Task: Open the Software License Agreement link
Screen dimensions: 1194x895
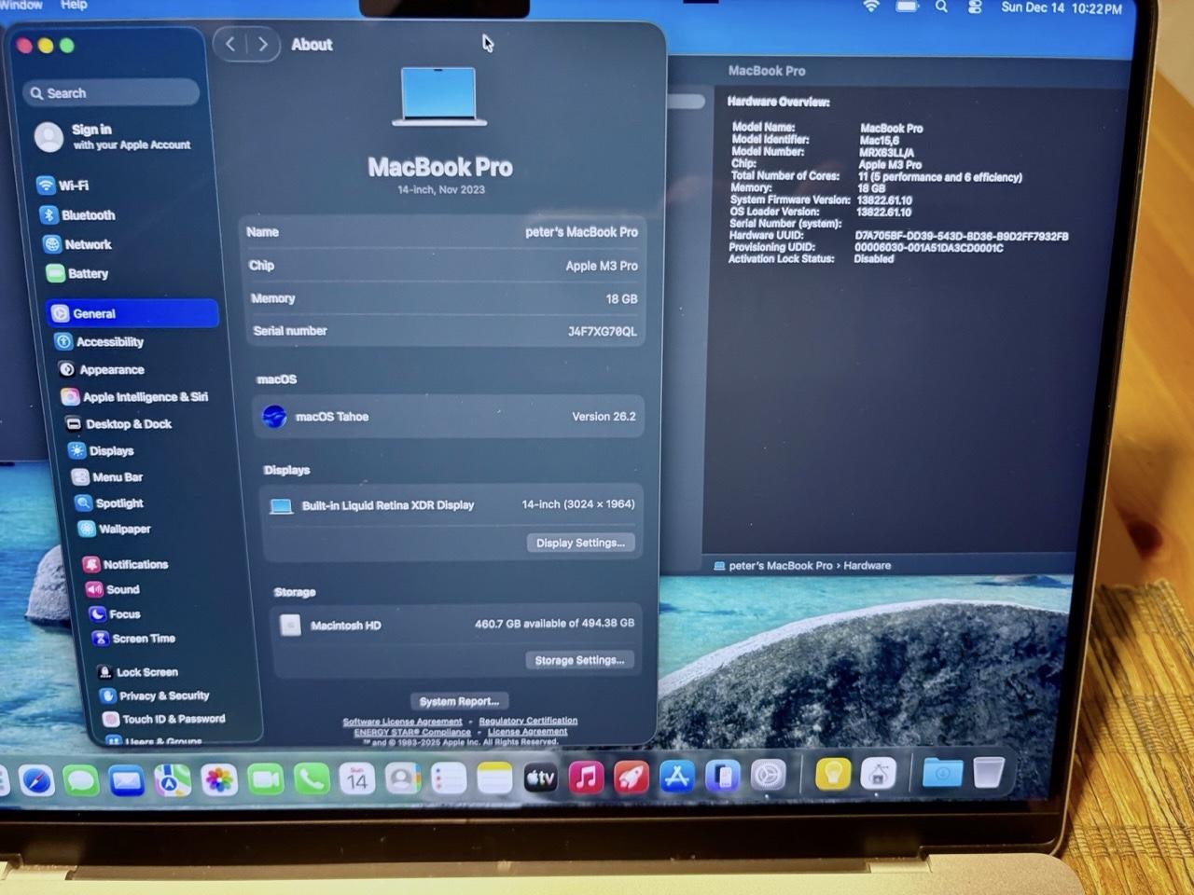Action: coord(402,722)
